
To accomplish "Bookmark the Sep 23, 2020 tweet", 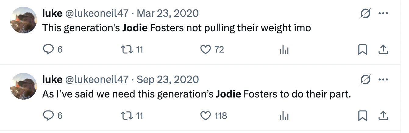I will 362,116.
